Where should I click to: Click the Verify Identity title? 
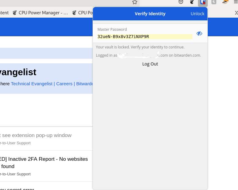150,14
